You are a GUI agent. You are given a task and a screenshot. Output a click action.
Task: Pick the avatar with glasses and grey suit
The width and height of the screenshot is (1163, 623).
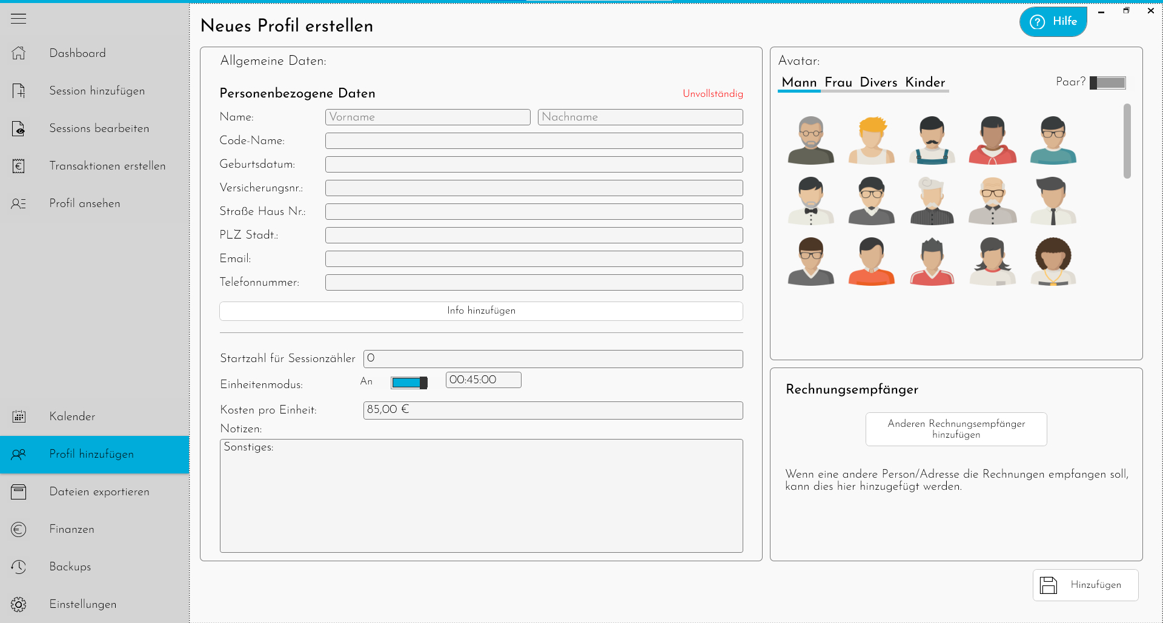(x=872, y=201)
